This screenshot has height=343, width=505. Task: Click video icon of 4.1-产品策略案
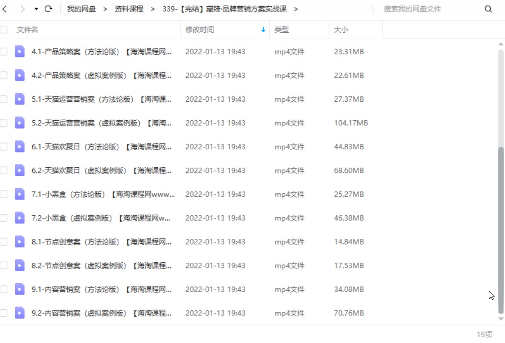(19, 51)
